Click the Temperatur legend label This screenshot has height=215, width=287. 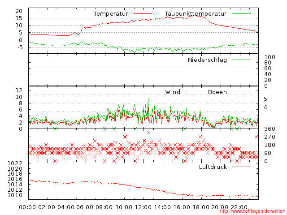(111, 14)
